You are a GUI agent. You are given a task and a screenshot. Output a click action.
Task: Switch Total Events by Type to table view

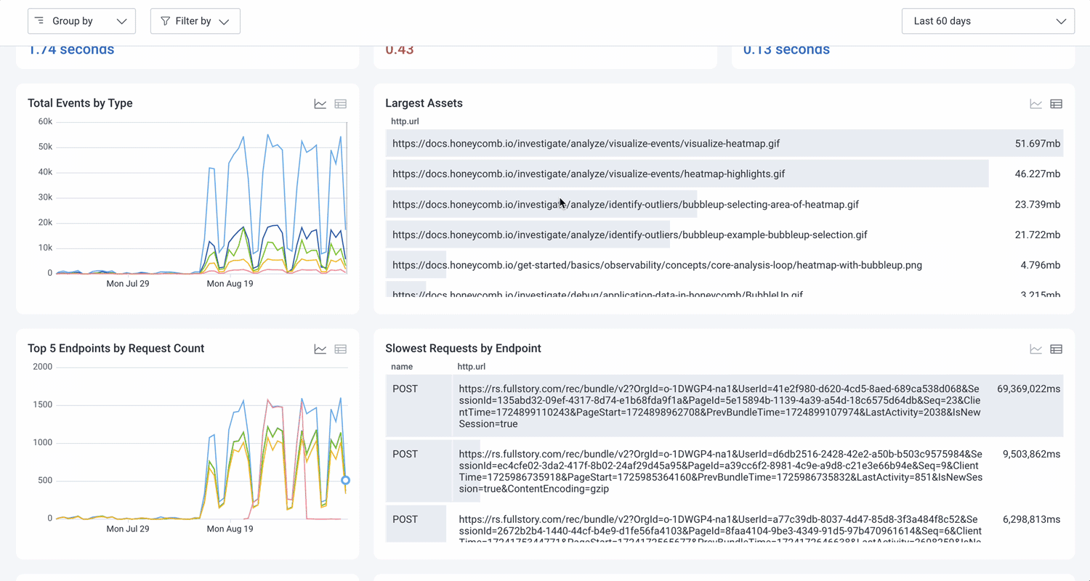pos(340,104)
